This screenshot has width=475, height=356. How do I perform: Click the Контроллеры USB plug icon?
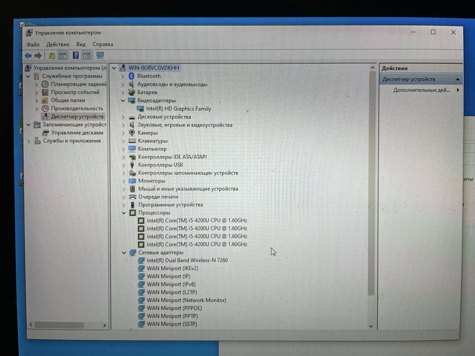132,165
